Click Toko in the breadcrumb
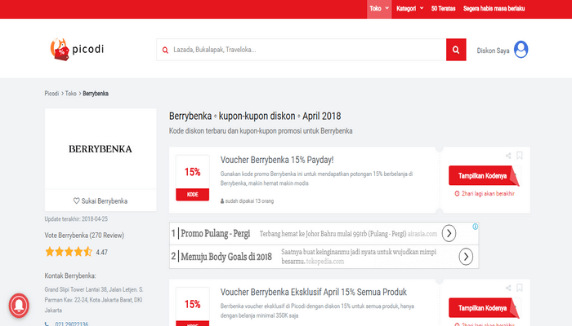The width and height of the screenshot is (572, 326). (x=71, y=94)
